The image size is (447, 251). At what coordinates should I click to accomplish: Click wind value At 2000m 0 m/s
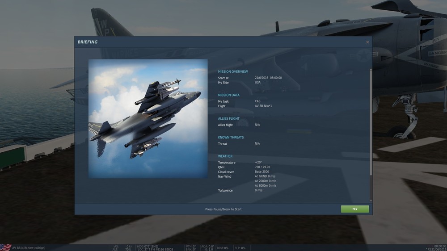[266, 181]
